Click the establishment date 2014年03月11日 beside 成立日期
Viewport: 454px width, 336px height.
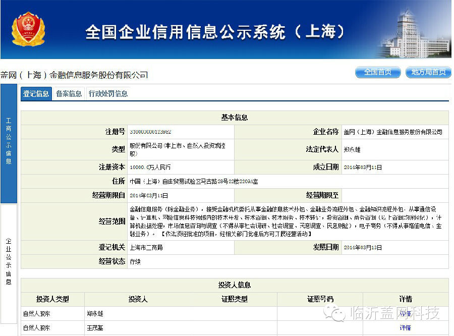coord(363,167)
